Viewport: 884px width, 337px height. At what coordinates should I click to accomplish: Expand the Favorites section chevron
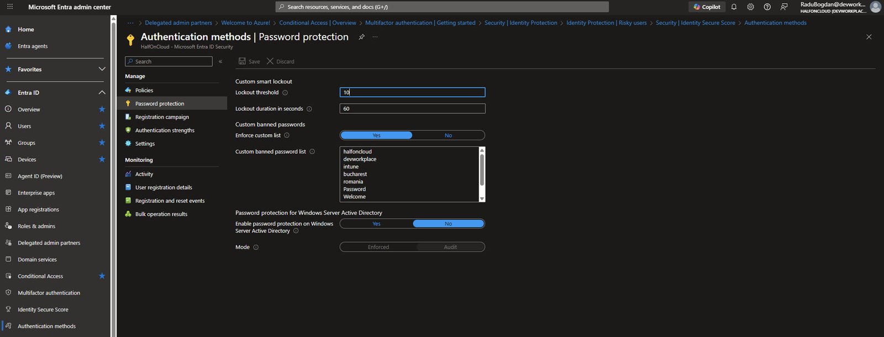(102, 69)
